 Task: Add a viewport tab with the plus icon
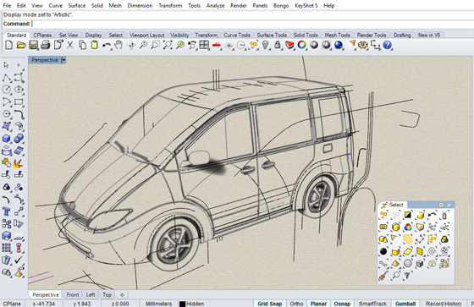122,294
